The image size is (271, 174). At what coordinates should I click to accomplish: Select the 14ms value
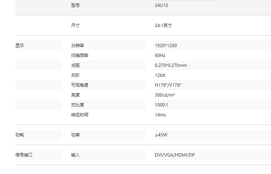[x=160, y=115]
